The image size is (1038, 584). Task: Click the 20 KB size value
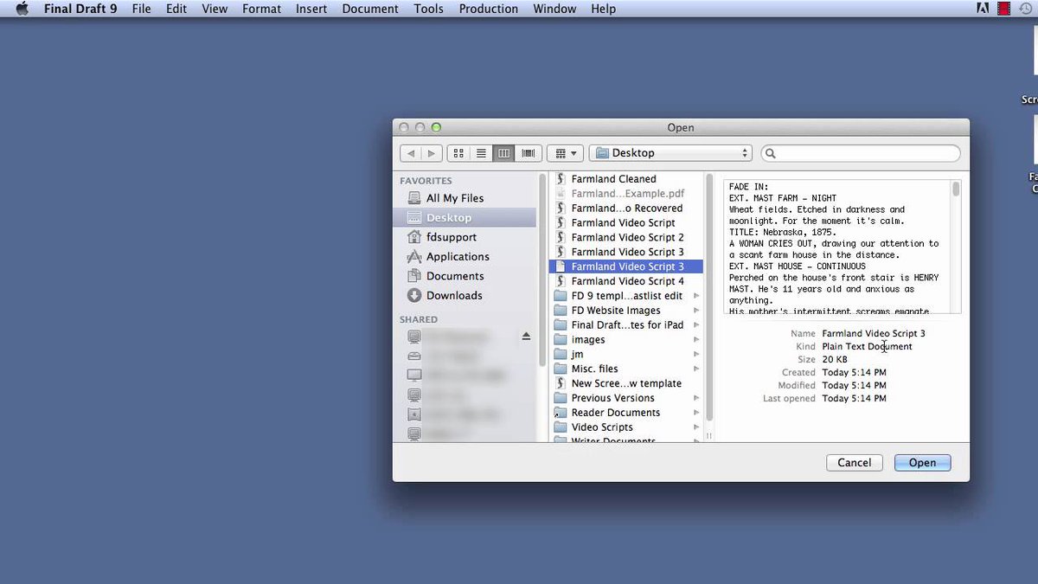click(835, 360)
